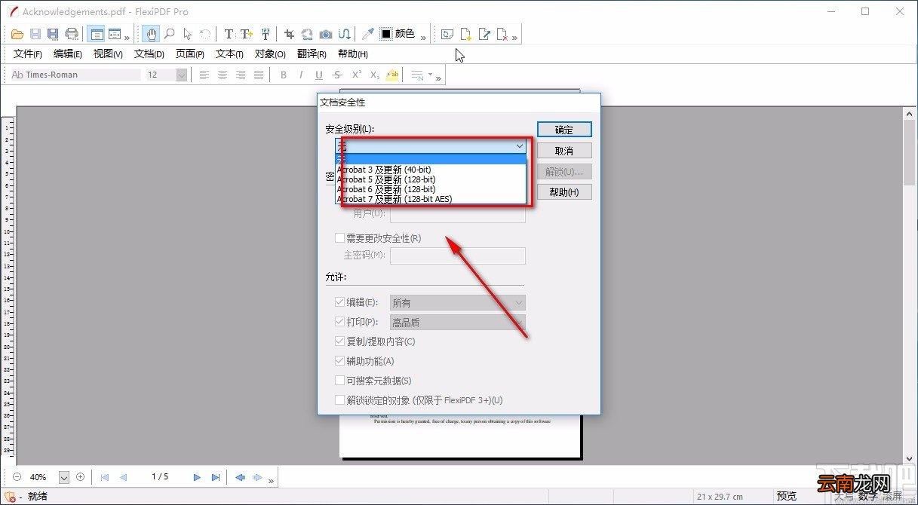Image resolution: width=918 pixels, height=505 pixels.
Task: Click the Times-Roman font name field
Action: click(x=75, y=75)
